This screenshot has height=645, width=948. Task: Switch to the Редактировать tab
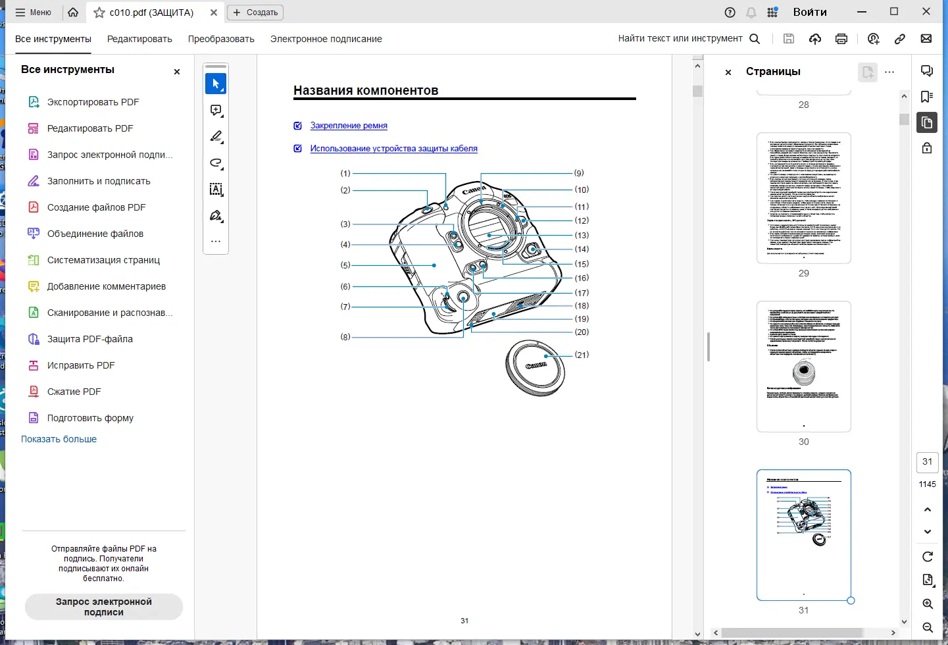click(x=139, y=39)
